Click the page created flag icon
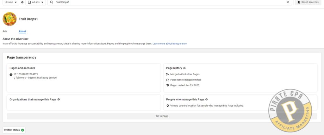Viewport: 324px width, 135px height. [168, 86]
